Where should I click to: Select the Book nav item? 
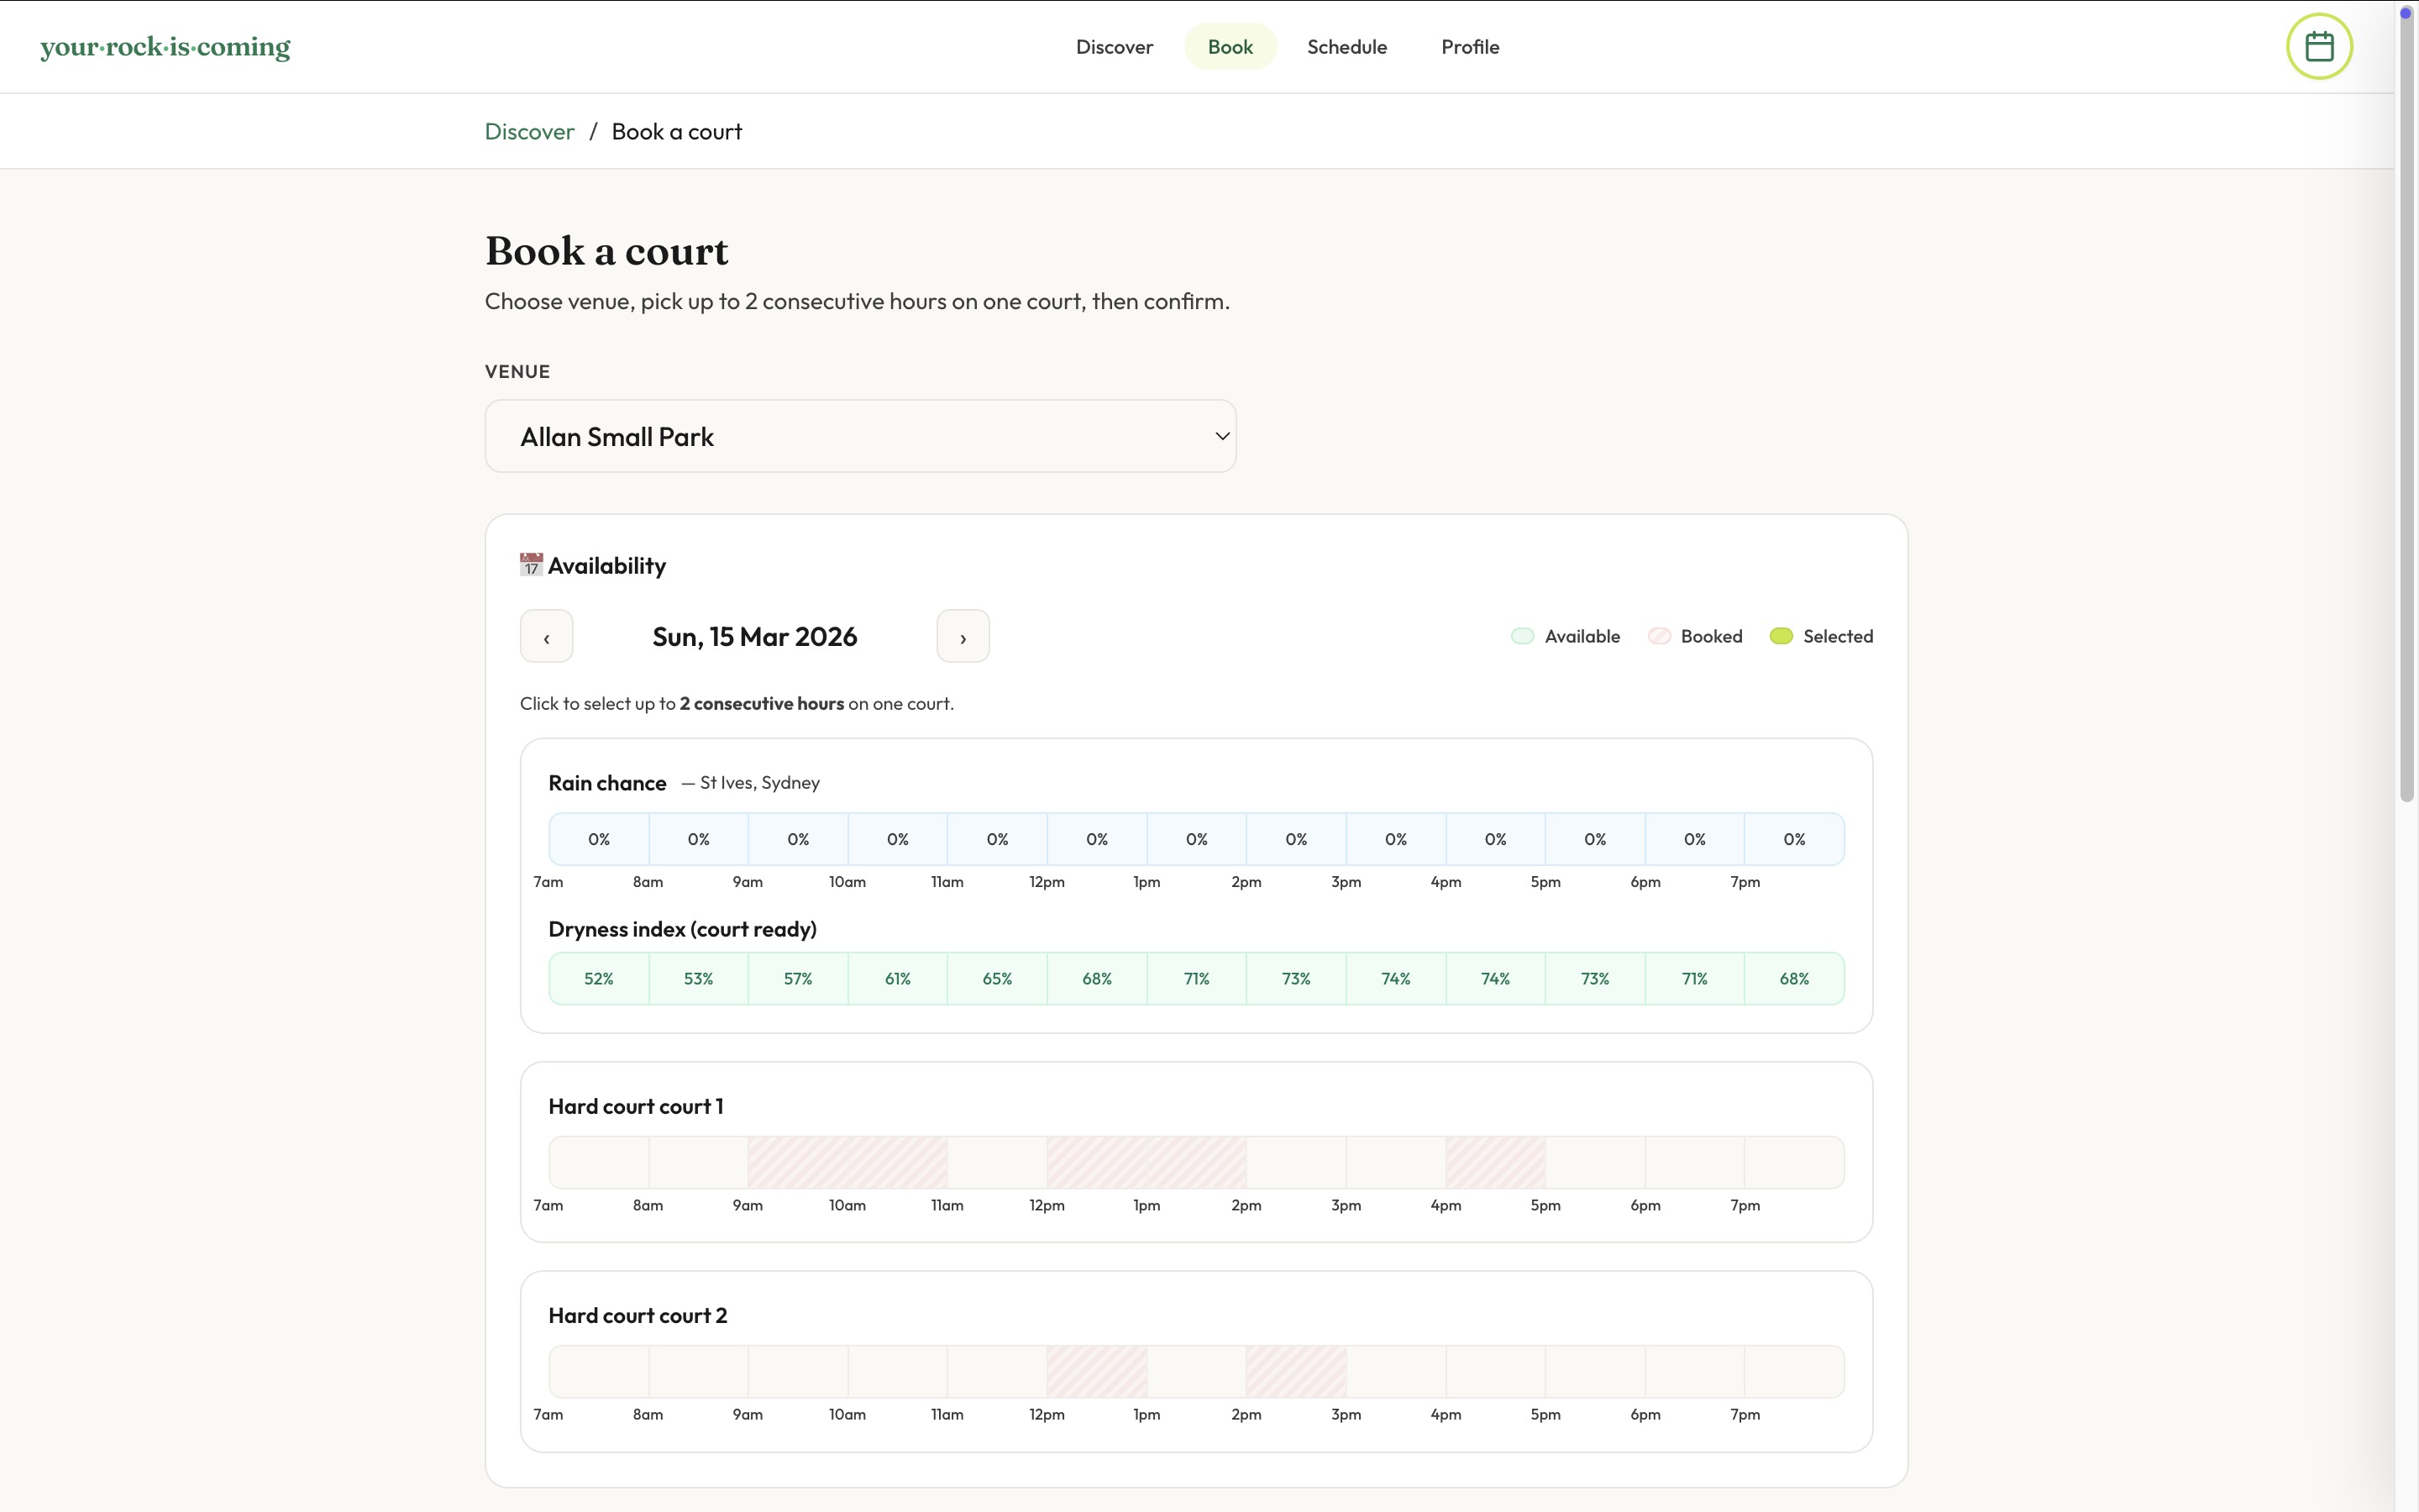coord(1230,47)
